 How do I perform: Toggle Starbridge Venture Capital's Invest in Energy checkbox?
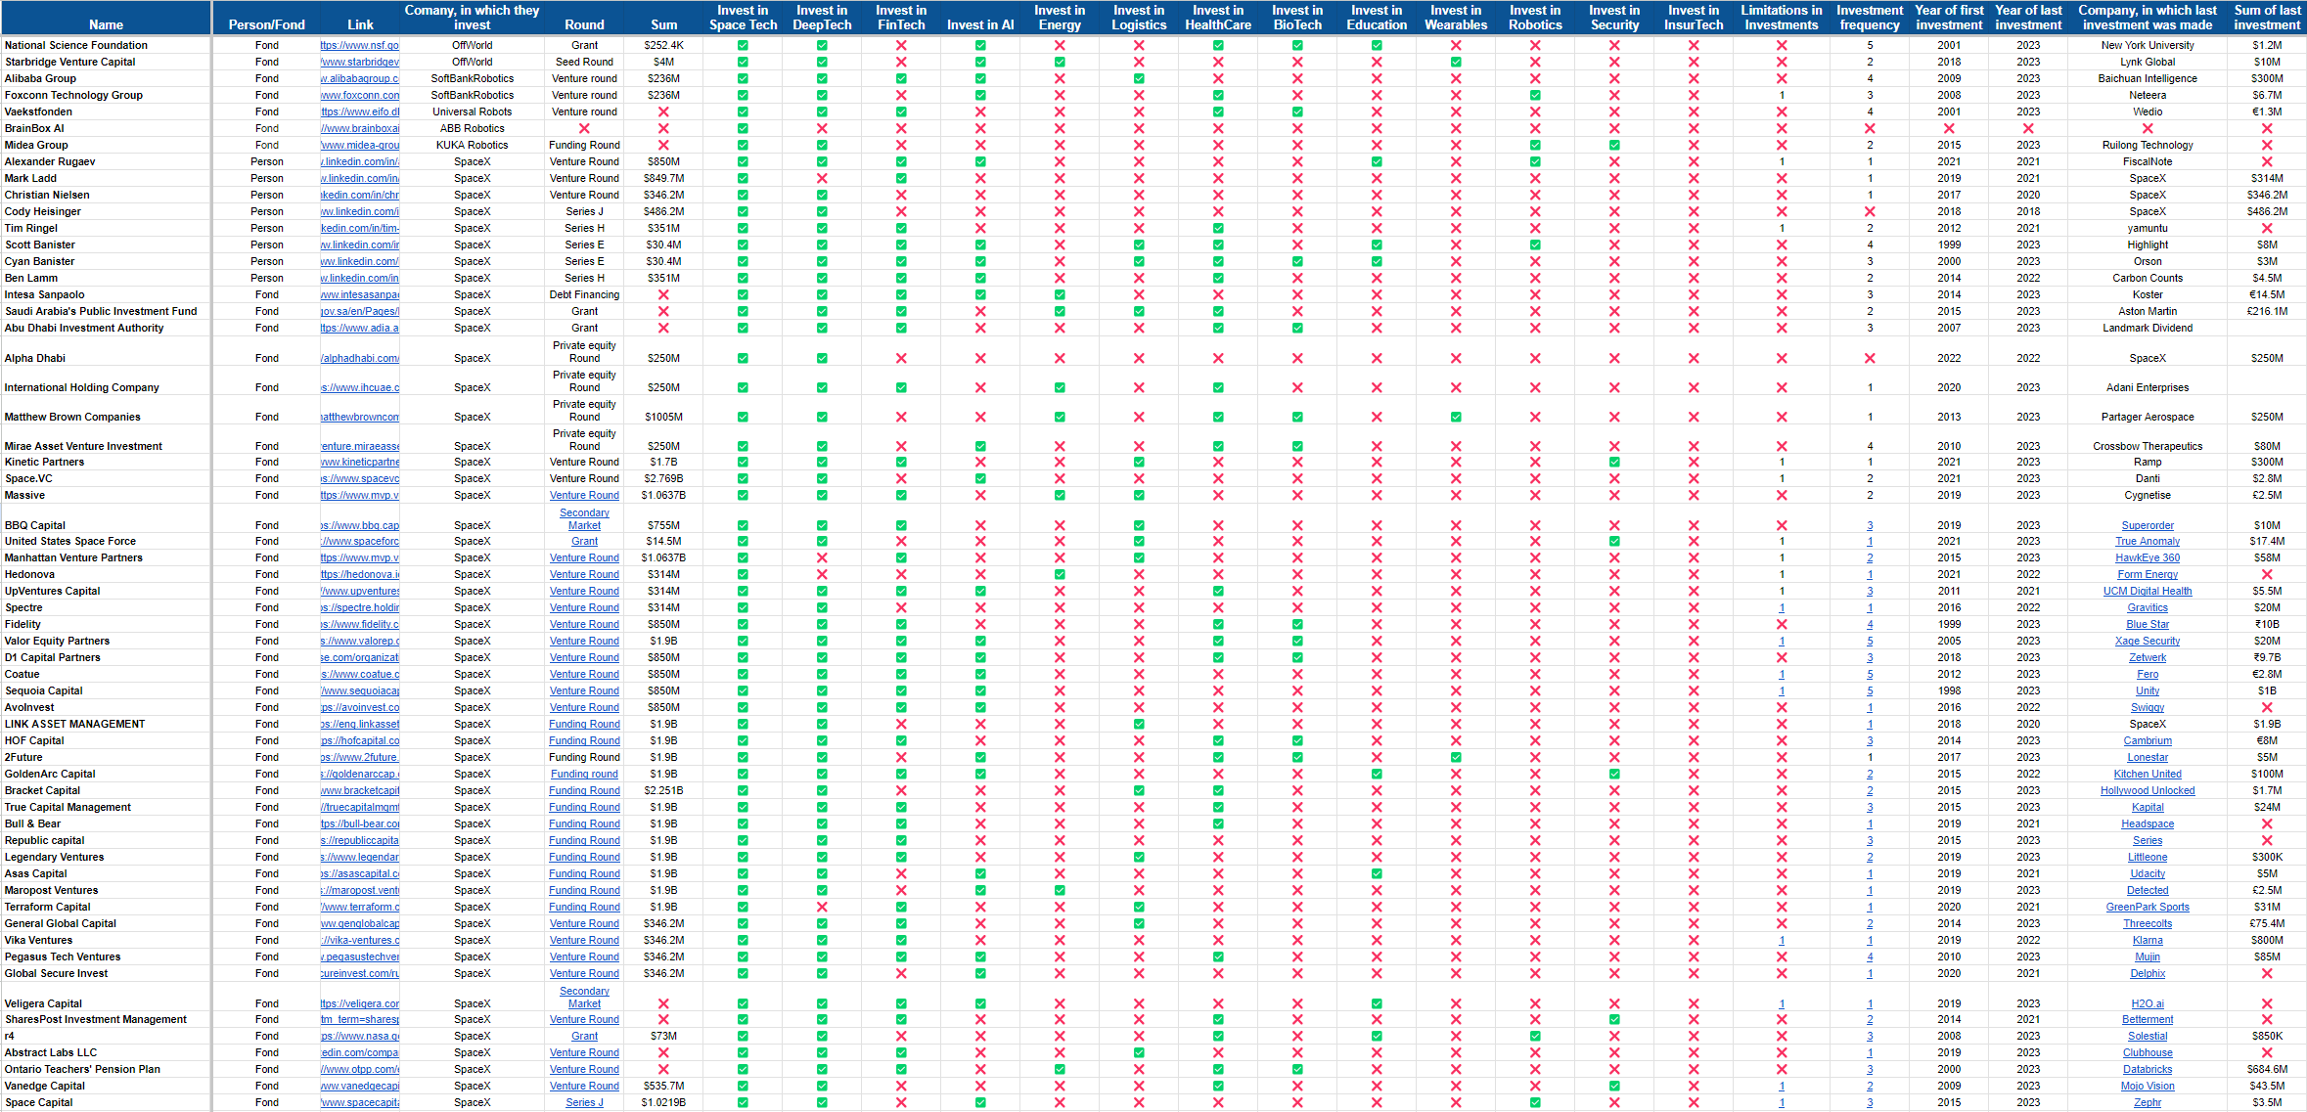(1060, 62)
